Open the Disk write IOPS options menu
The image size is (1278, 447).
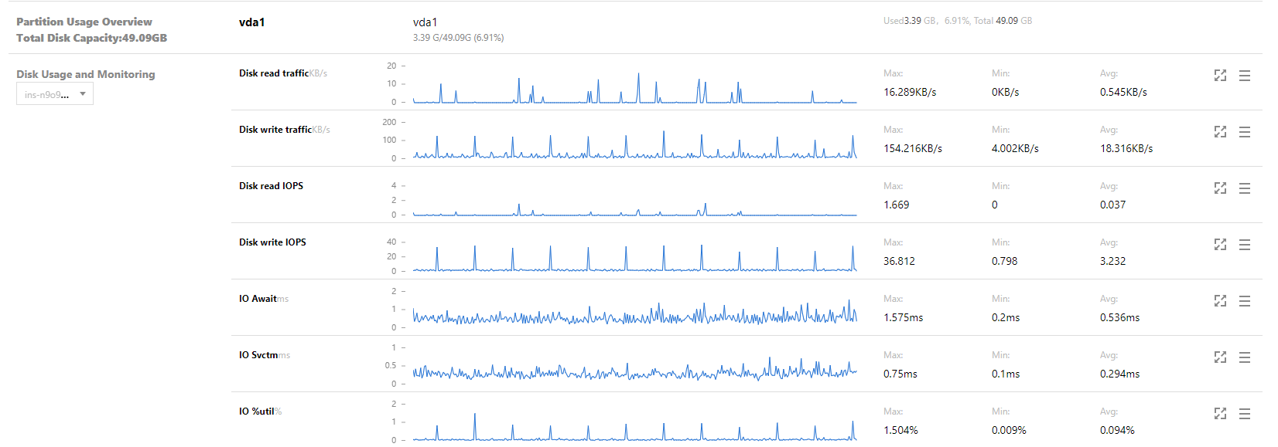pos(1245,245)
